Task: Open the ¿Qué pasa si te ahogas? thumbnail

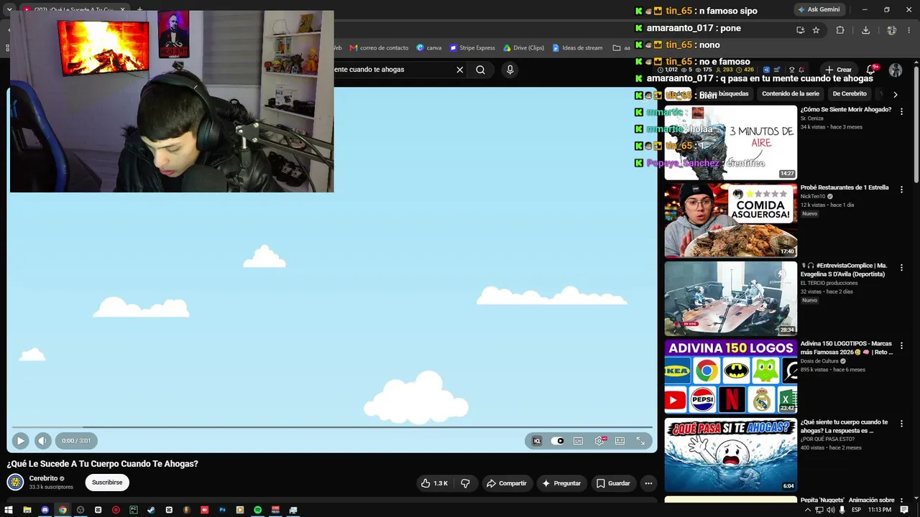Action: point(730,455)
